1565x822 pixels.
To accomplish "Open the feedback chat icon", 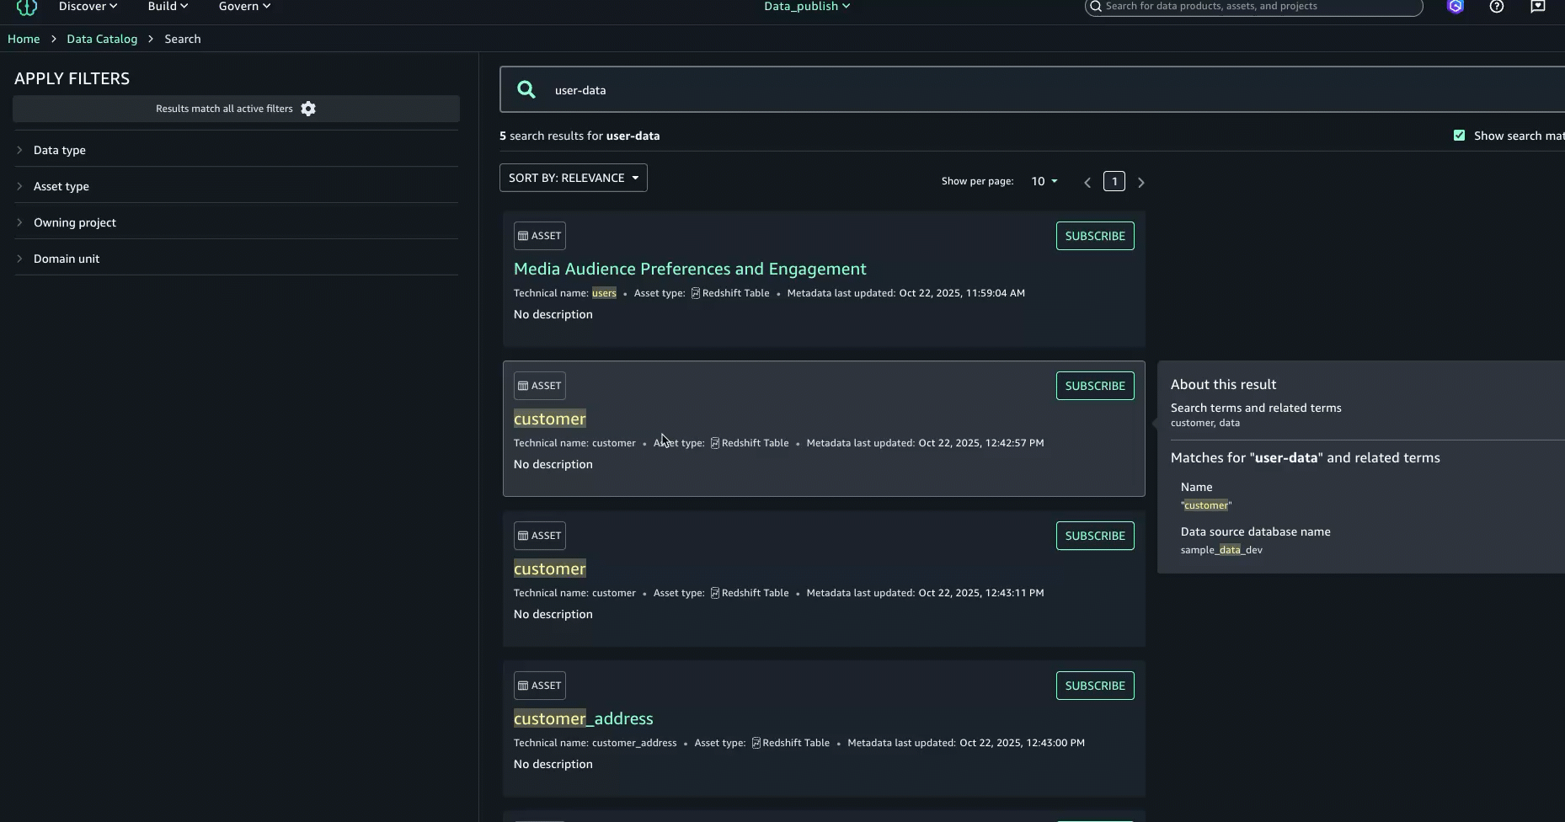I will pyautogui.click(x=1537, y=7).
